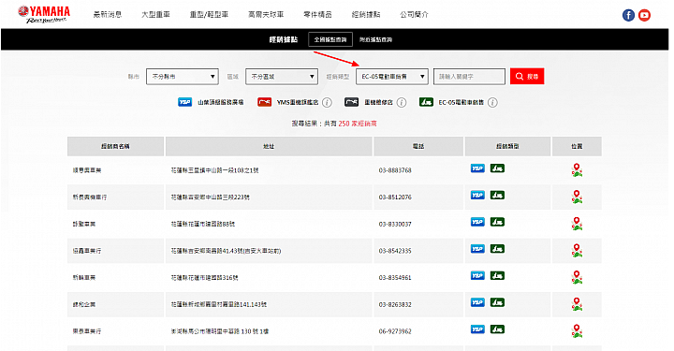Open Yamaha's Facebook page icon
Screen dimensions: 674x351
pos(628,15)
